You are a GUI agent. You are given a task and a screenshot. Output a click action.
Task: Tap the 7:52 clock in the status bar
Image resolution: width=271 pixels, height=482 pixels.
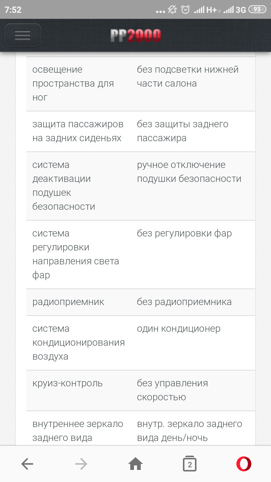(x=13, y=10)
